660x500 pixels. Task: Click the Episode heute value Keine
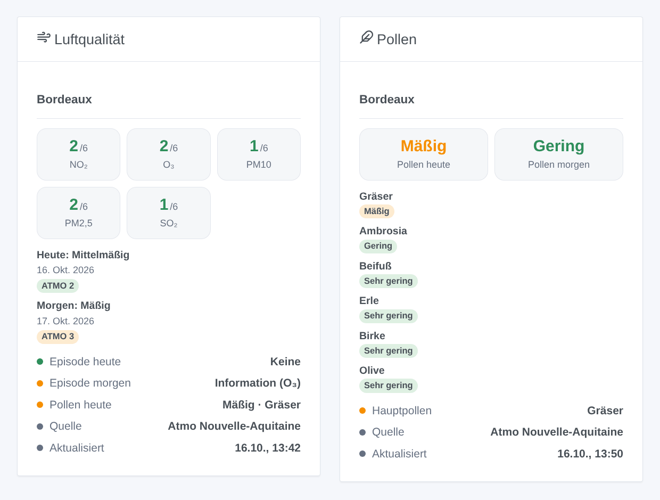click(285, 362)
